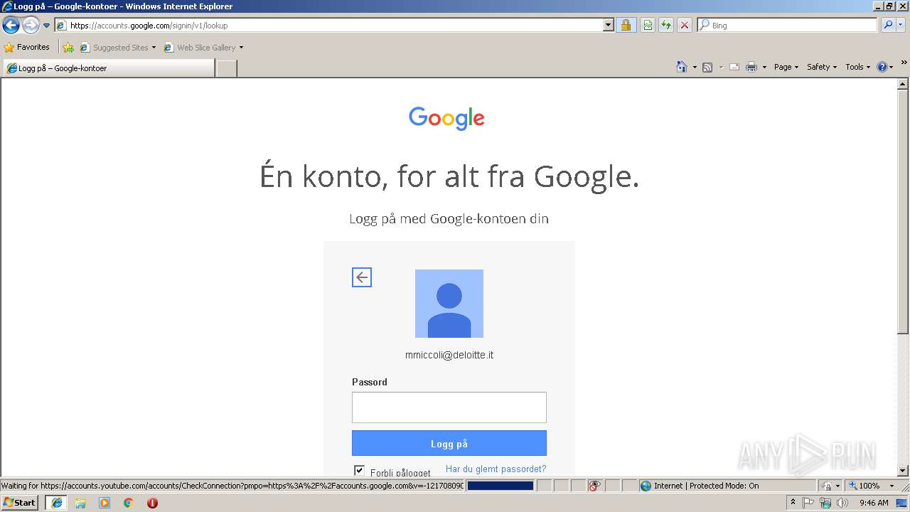Uncheck the Forbli pålogget checkbox
The height and width of the screenshot is (512, 910).
point(359,471)
